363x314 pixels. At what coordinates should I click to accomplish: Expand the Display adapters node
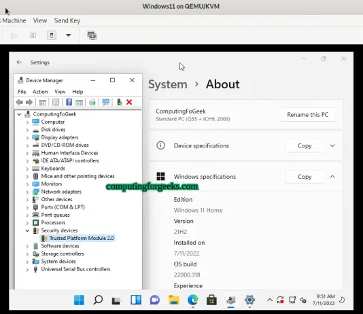coord(27,138)
